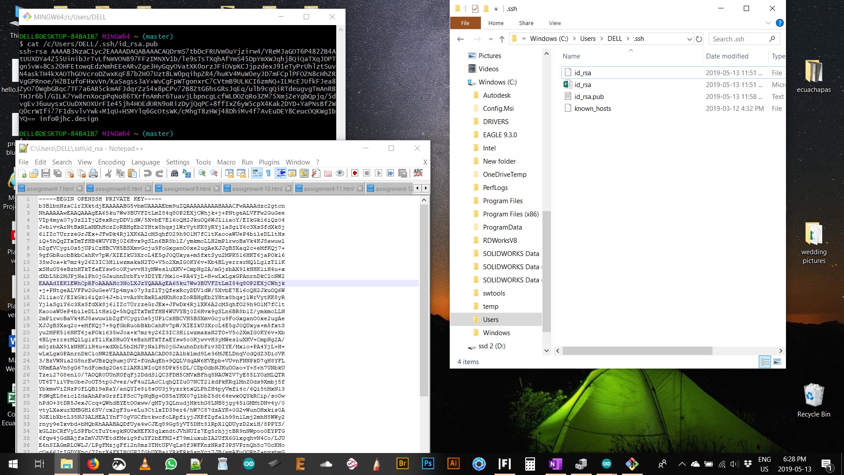
Task: Expand the Explorer ribbon chevron
Action: click(768, 23)
